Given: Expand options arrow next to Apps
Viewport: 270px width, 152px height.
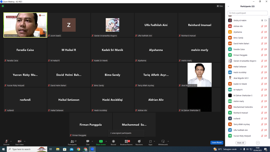Looking at the screenshot, I should pyautogui.click(x=154, y=141).
